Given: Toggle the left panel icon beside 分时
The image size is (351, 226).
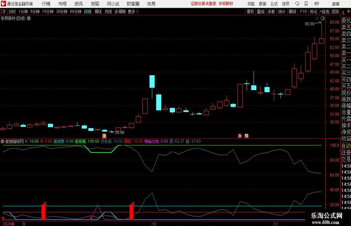Looking at the screenshot, I should coord(3,12).
